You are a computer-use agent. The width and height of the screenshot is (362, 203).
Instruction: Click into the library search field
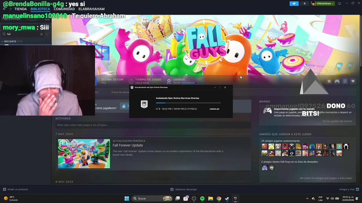pos(23,34)
